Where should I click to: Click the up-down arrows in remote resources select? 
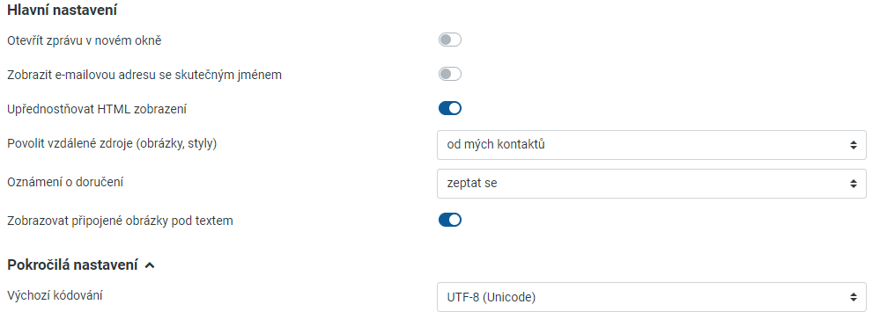point(854,145)
